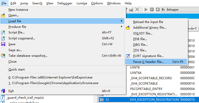Select Parse C header file option
Viewport: 199px width, 103px height.
click(x=148, y=62)
